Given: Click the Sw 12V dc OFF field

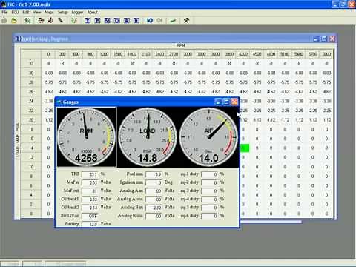Looking at the screenshot, I should coord(90,216).
